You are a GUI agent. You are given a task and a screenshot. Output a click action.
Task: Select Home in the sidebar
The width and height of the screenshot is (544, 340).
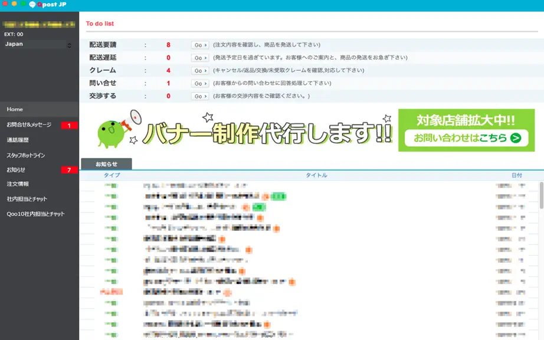(40, 109)
